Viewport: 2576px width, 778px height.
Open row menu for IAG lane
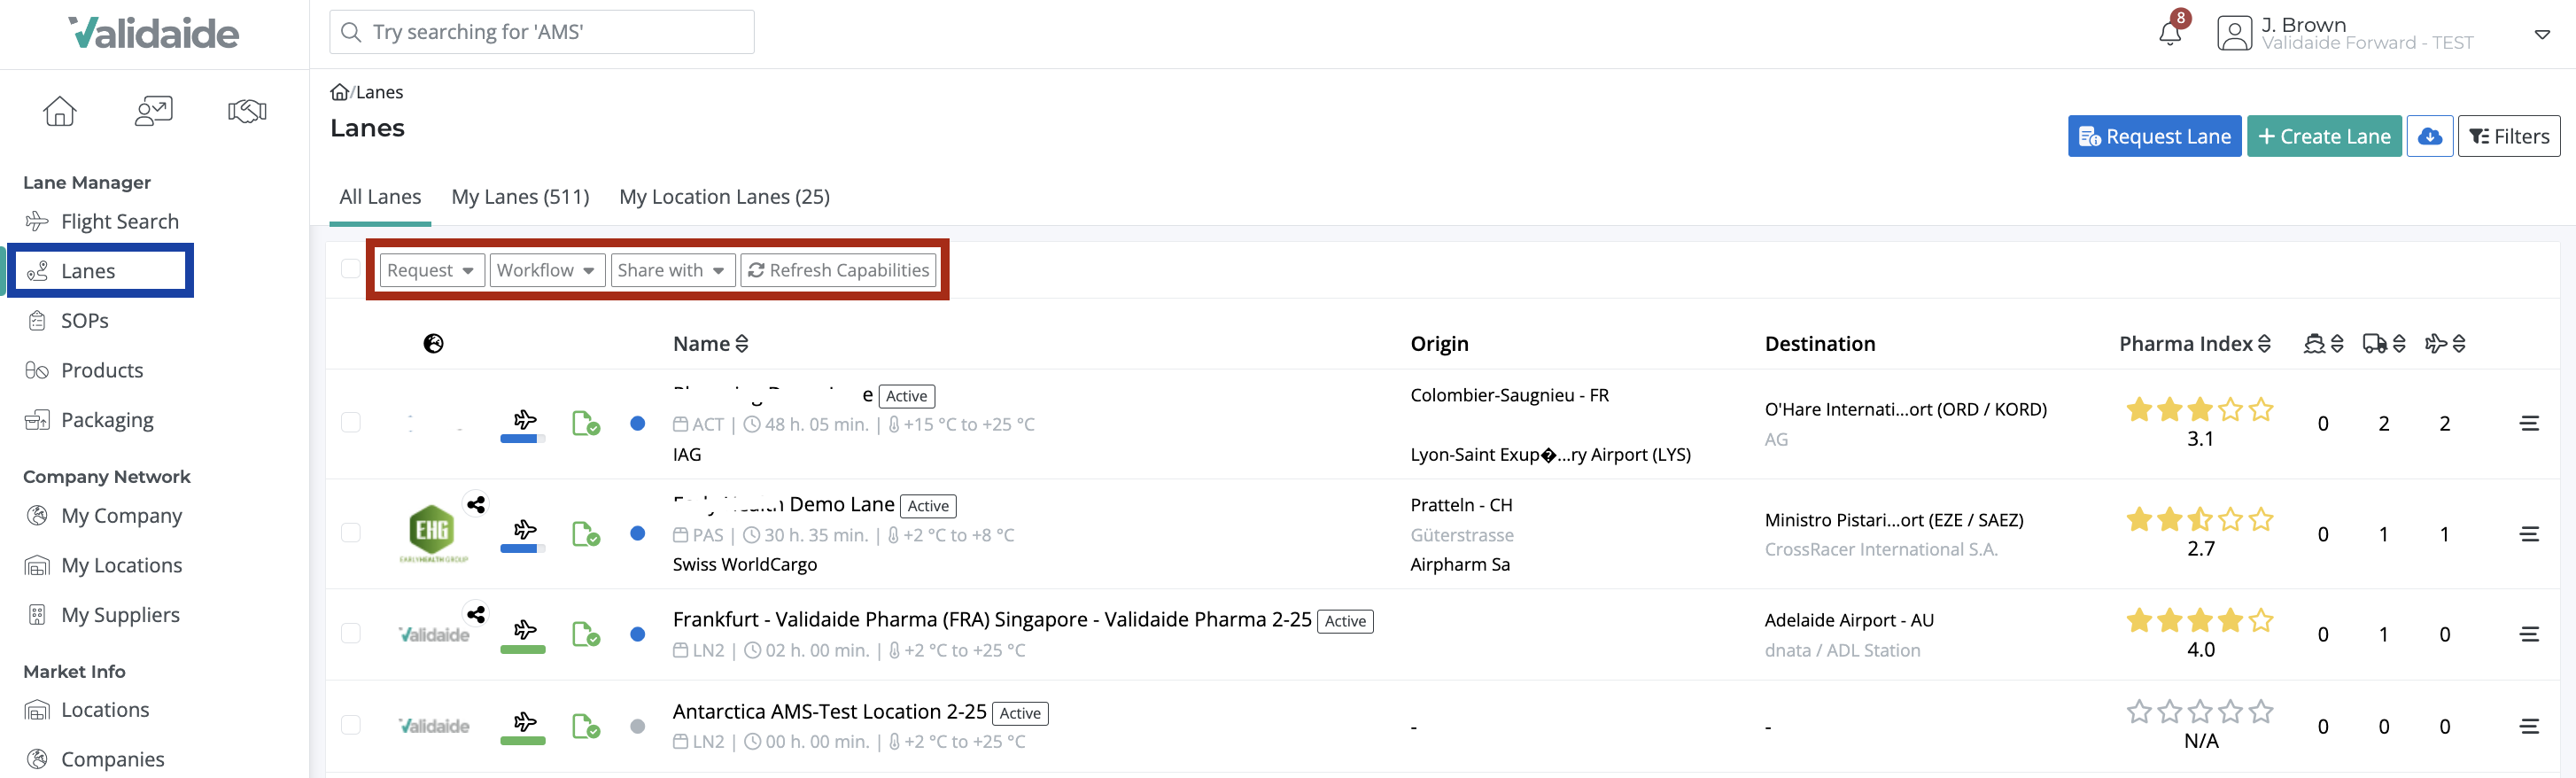coord(2529,424)
